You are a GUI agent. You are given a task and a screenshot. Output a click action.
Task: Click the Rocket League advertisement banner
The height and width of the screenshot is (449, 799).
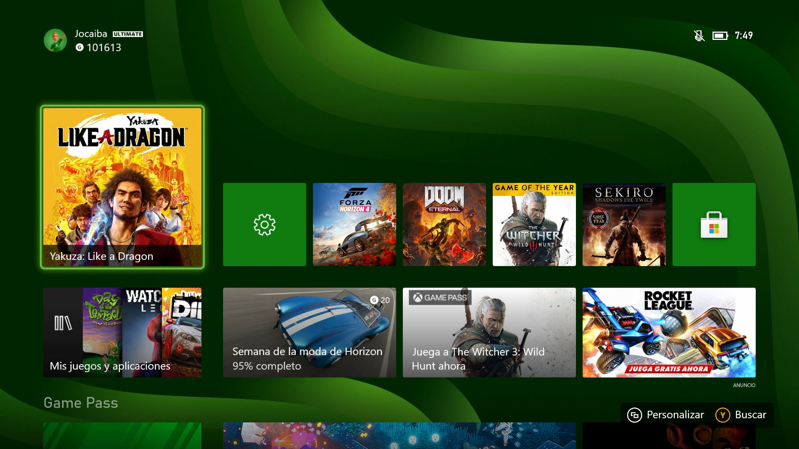669,333
